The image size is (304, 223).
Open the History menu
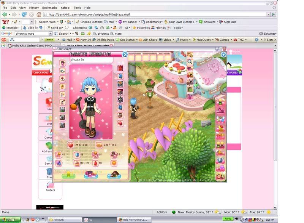(34, 8)
